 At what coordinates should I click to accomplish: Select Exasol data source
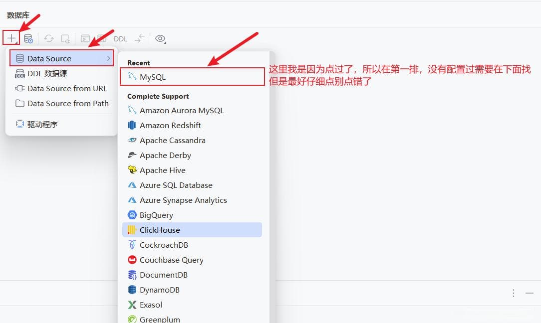tap(192, 305)
